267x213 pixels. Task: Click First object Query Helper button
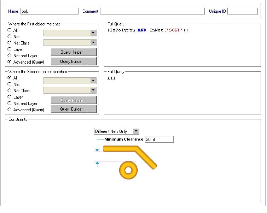[74, 52]
